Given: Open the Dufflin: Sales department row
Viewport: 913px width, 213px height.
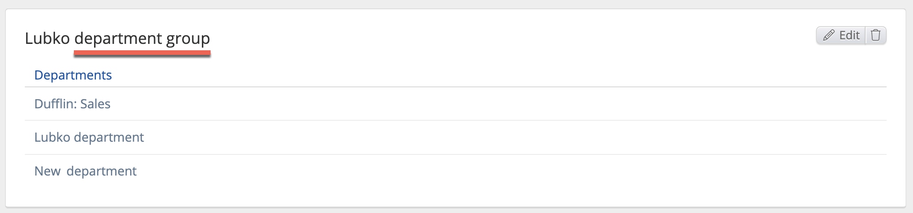Looking at the screenshot, I should pyautogui.click(x=72, y=104).
